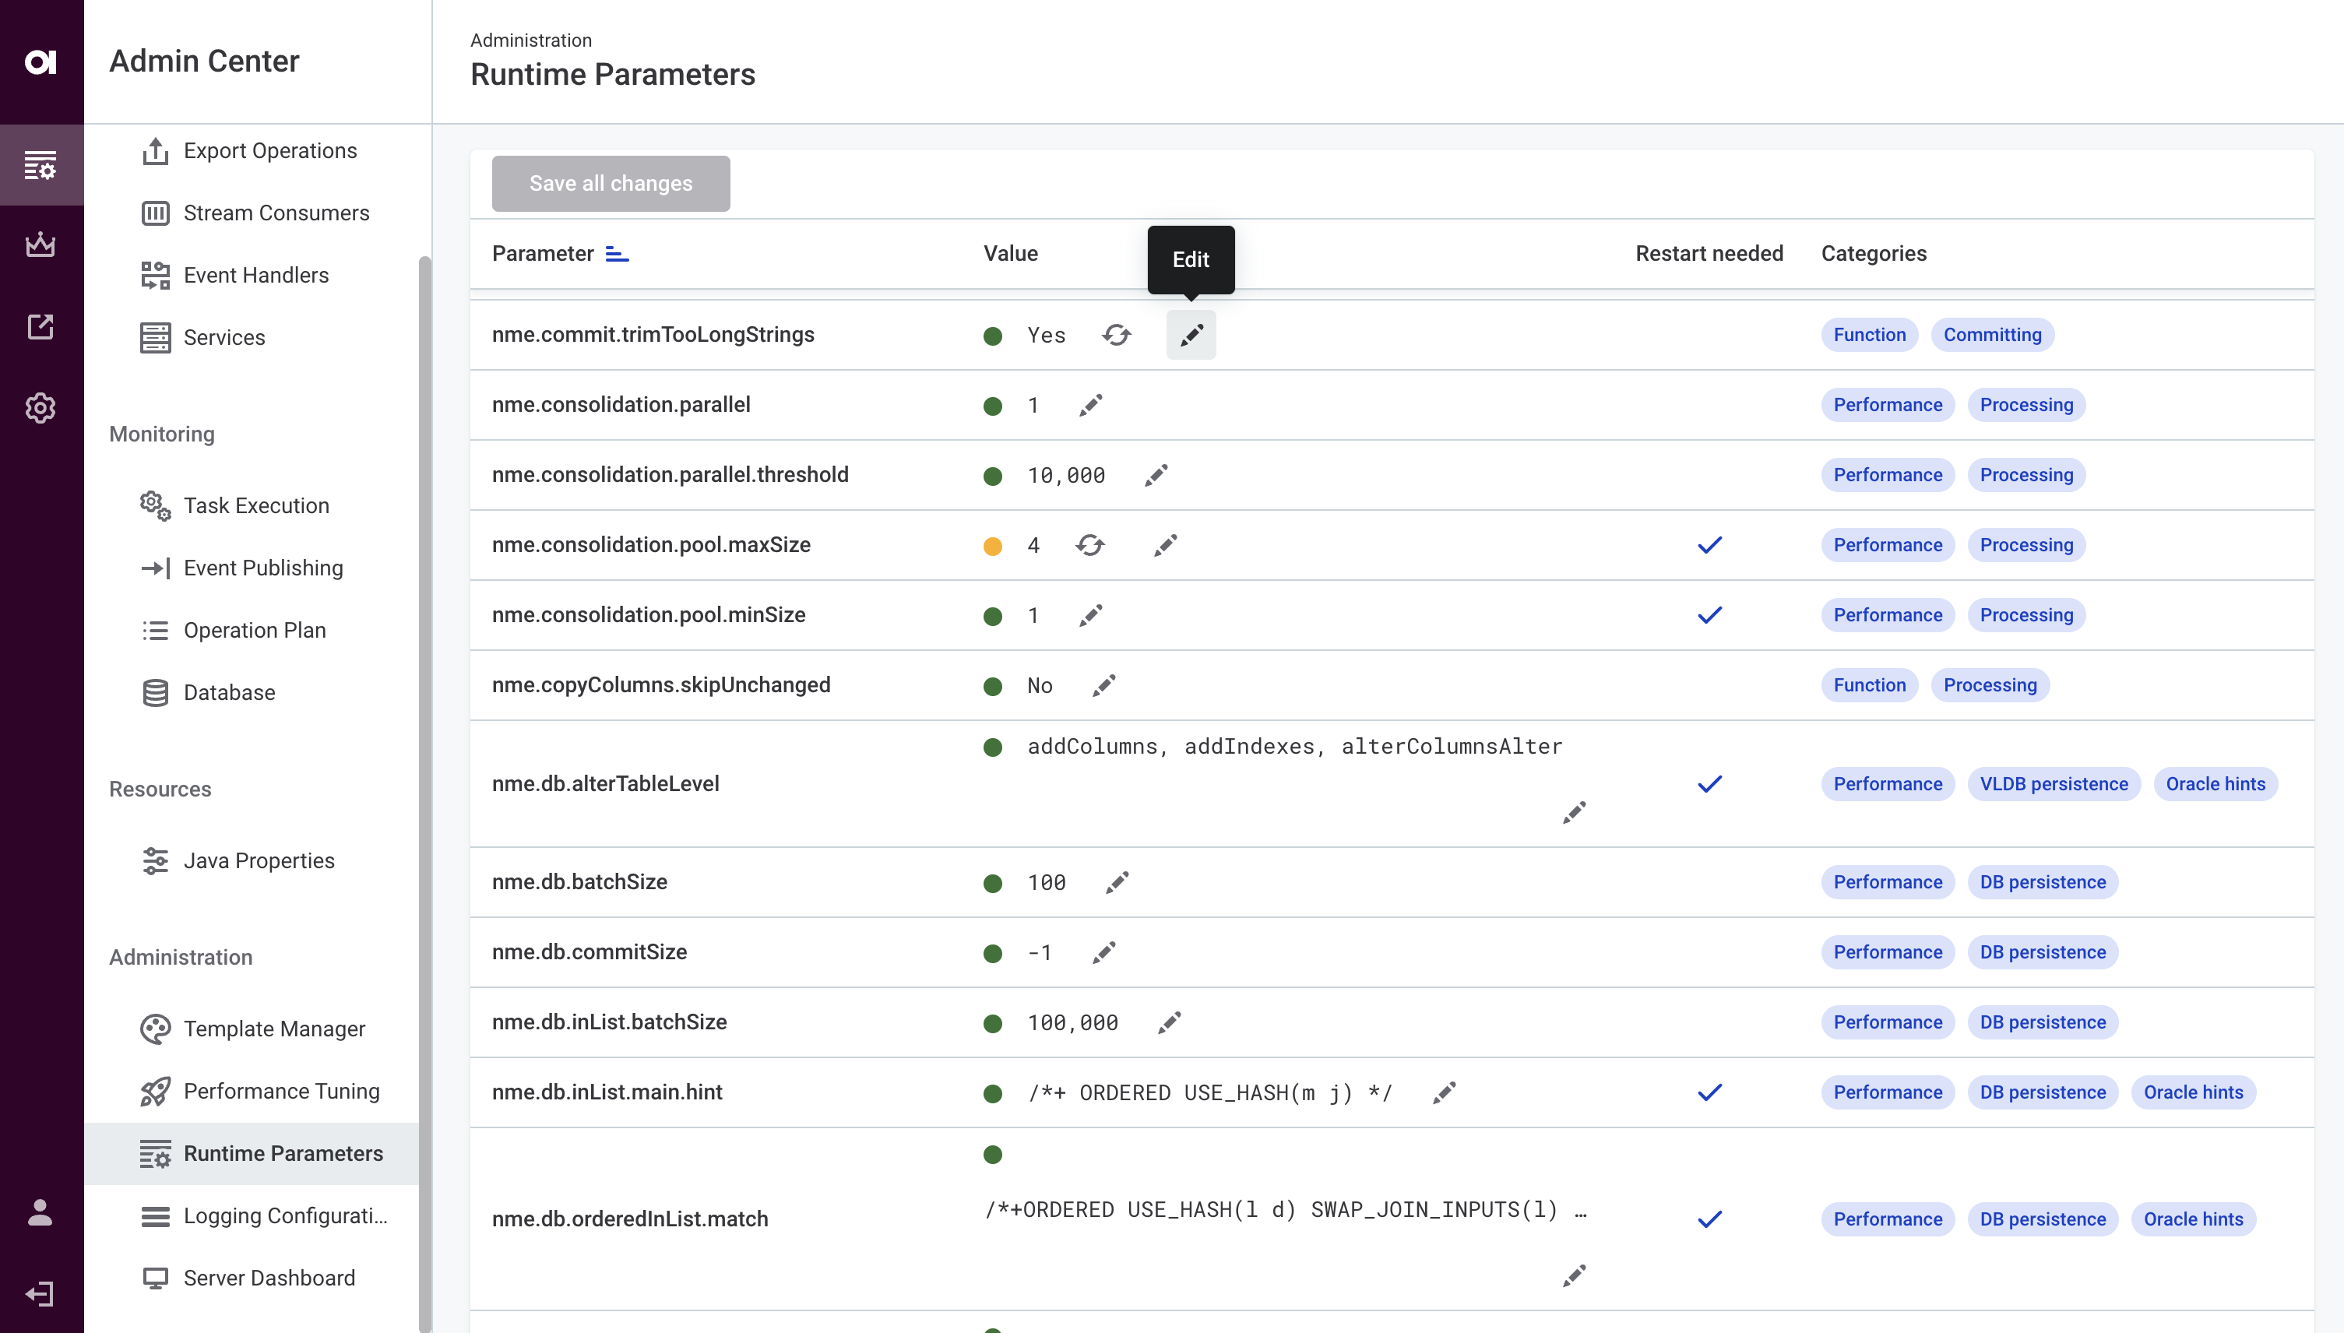The image size is (2344, 1333).
Task: Click the Save all changes button
Action: [611, 183]
